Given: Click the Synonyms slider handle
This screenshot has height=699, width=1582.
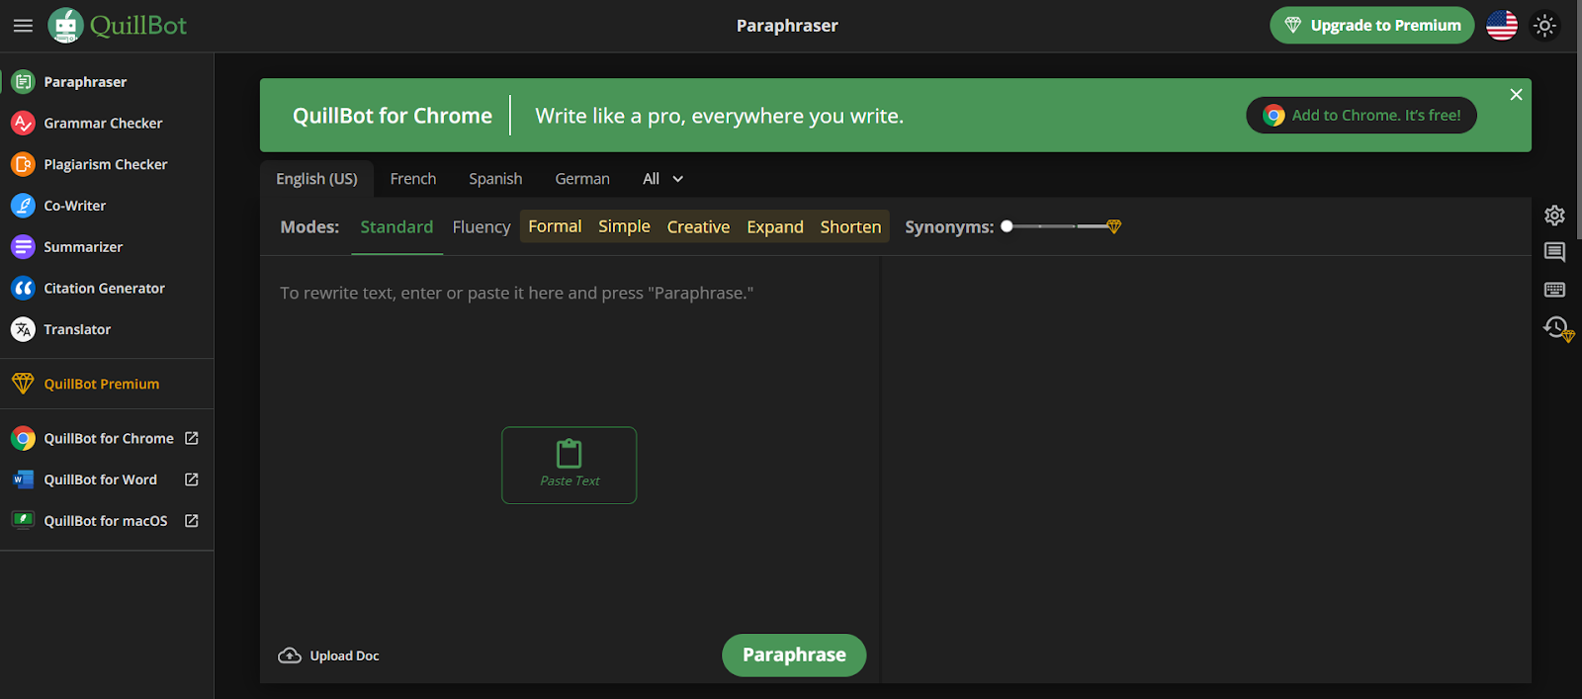Looking at the screenshot, I should point(1007,226).
